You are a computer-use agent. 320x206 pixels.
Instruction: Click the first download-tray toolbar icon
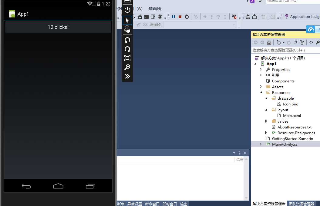[248, 16]
